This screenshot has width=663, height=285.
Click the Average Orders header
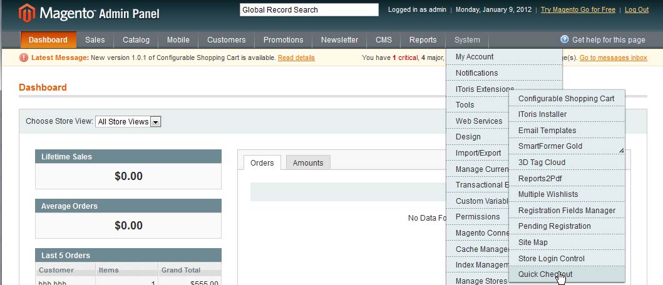(x=128, y=206)
